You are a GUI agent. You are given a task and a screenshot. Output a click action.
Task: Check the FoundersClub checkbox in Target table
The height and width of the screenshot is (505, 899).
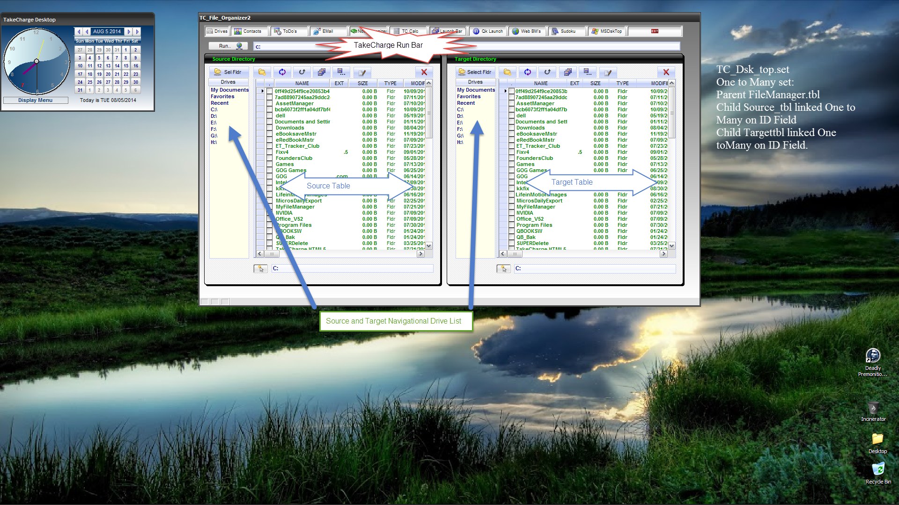(x=512, y=159)
